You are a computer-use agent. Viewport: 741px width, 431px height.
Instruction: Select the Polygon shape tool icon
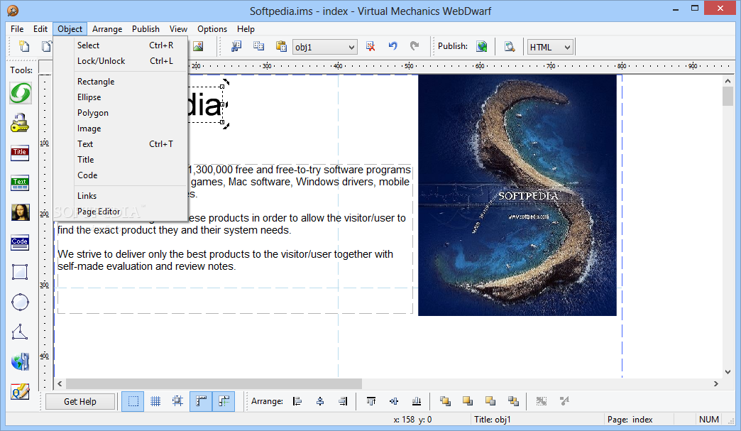pos(20,332)
